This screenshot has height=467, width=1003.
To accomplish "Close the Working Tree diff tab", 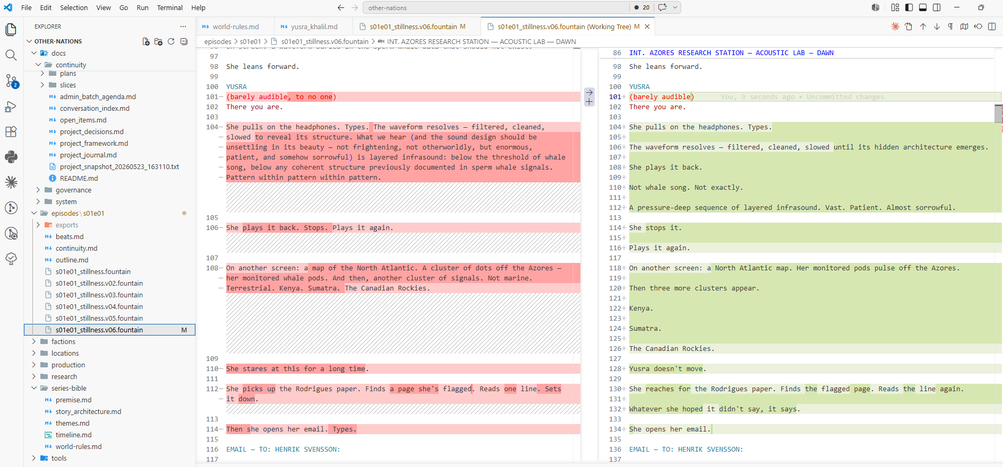I will point(647,27).
